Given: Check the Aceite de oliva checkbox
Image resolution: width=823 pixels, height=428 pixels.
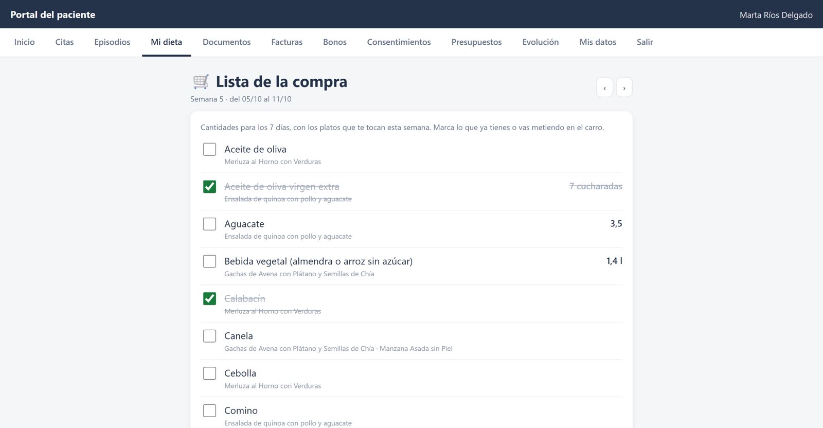Looking at the screenshot, I should click(209, 149).
